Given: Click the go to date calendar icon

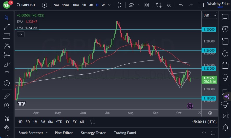Looking at the screenshot, I should point(93,122).
